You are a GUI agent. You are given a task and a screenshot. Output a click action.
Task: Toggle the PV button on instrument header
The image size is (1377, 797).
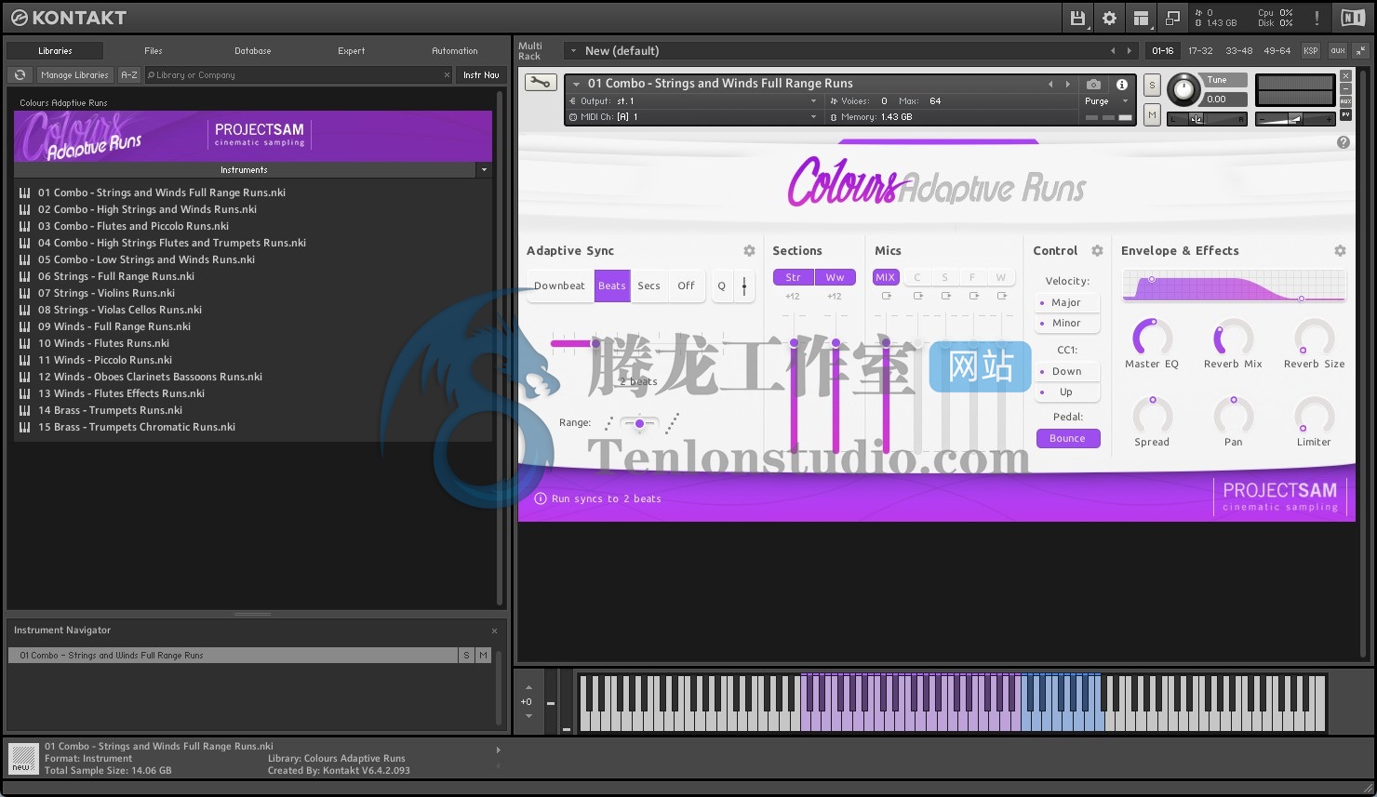(1345, 115)
